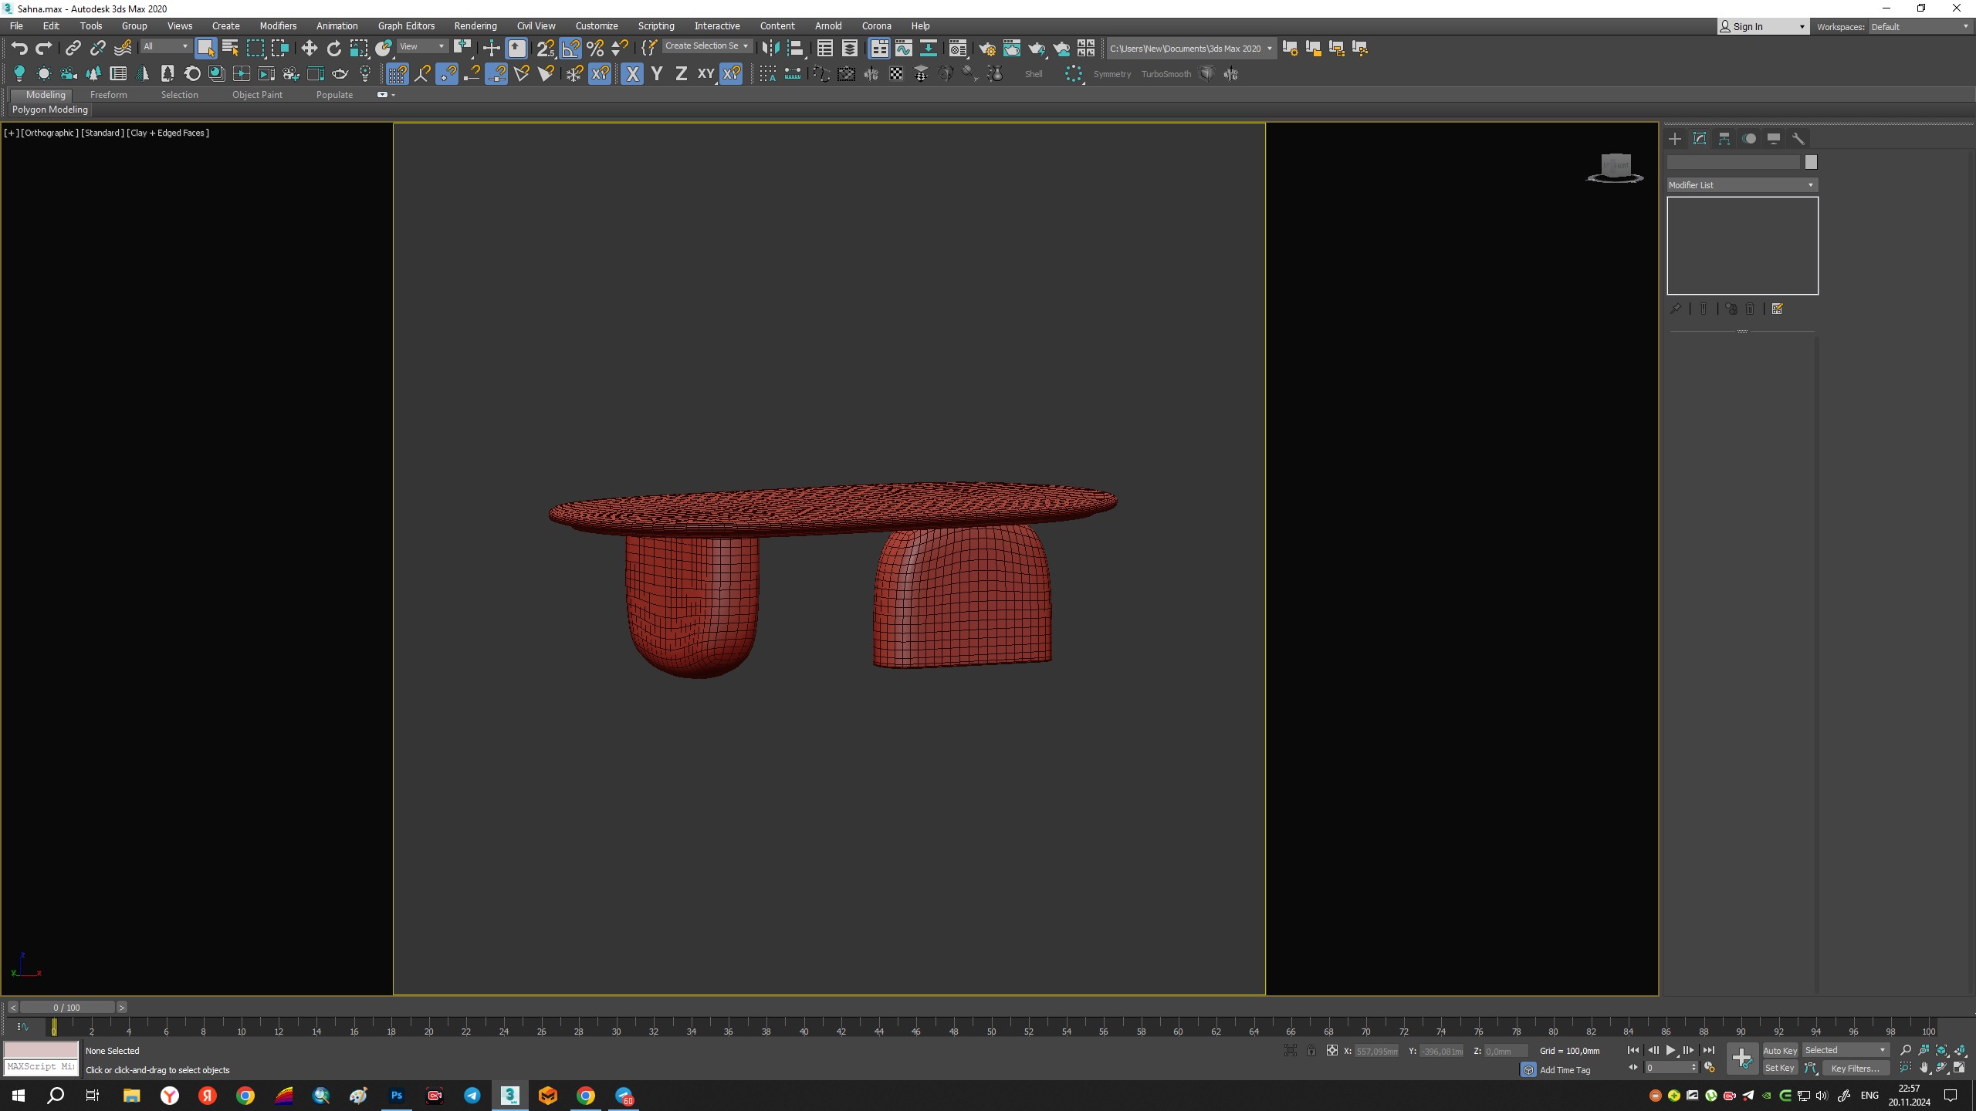Toggle the X axis constraint
The height and width of the screenshot is (1111, 1976).
point(632,74)
